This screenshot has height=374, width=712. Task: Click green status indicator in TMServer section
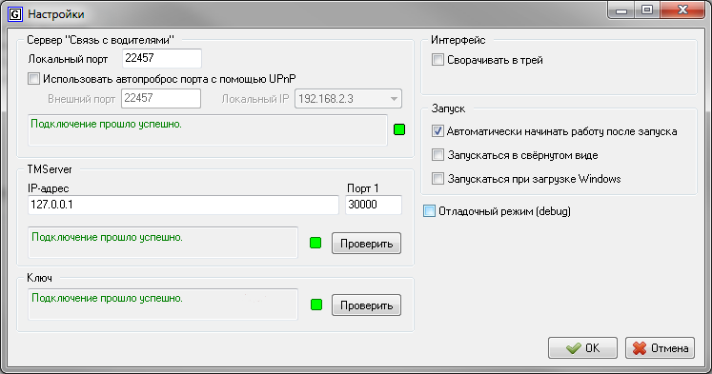click(x=315, y=243)
